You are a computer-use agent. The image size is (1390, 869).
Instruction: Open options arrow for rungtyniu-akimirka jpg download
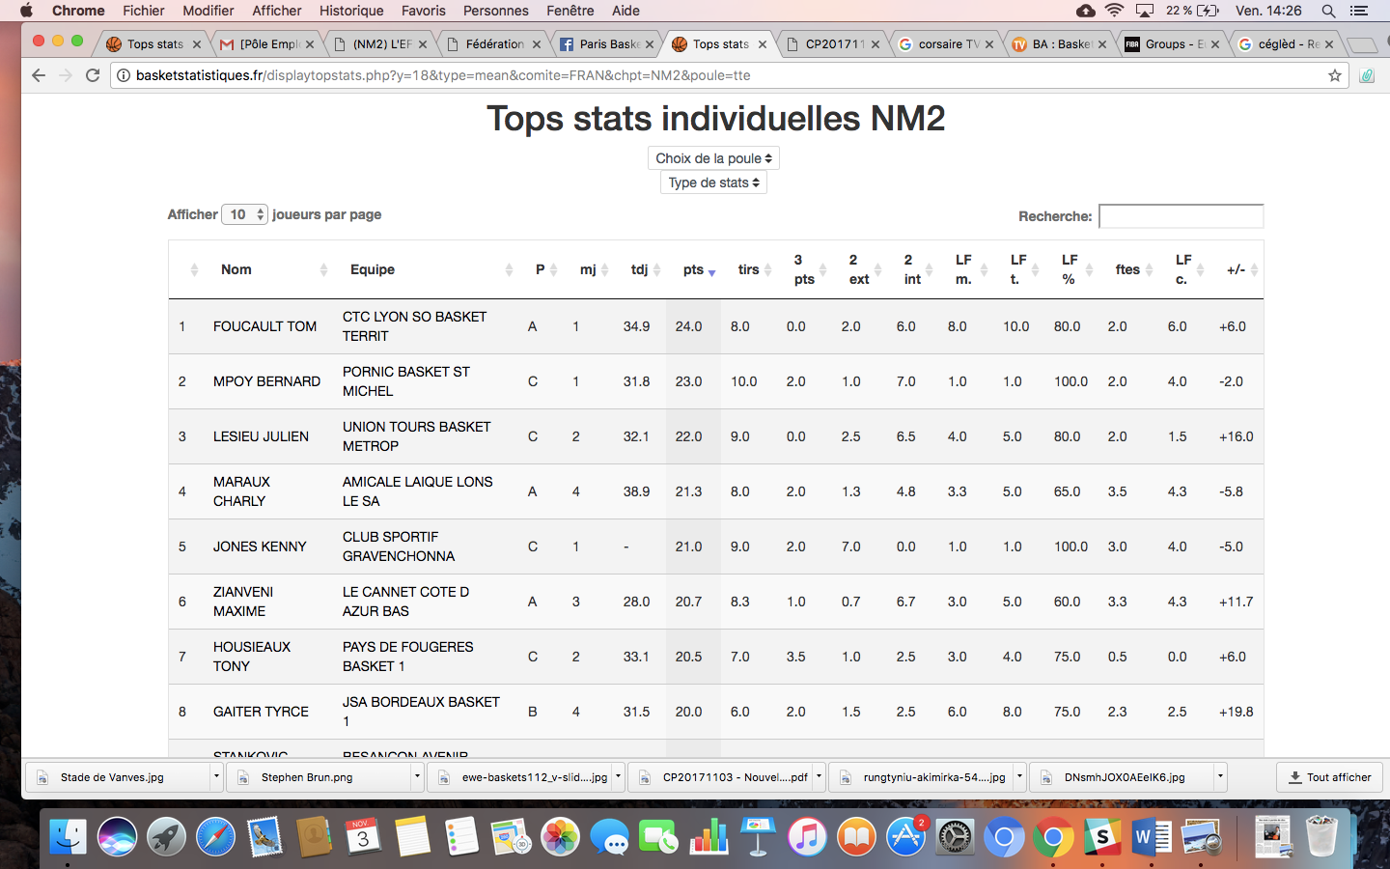click(1019, 776)
